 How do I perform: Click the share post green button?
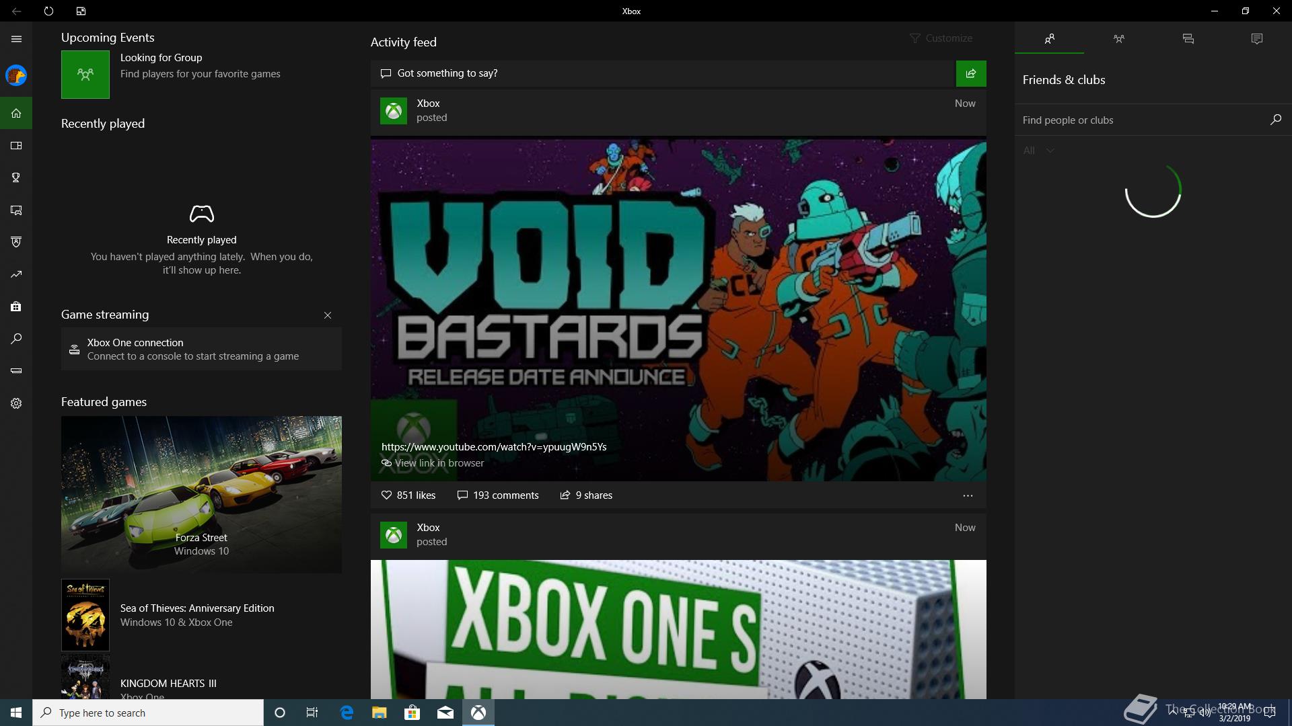971,73
